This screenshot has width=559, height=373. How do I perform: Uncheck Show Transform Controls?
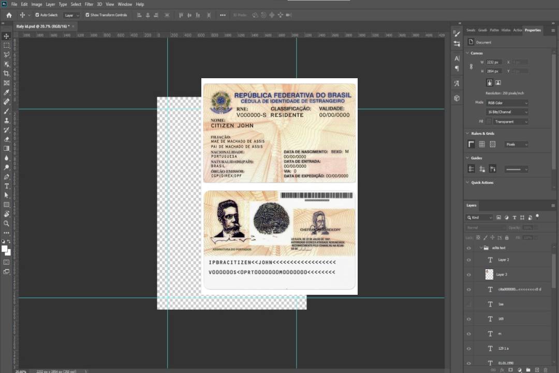click(x=87, y=15)
